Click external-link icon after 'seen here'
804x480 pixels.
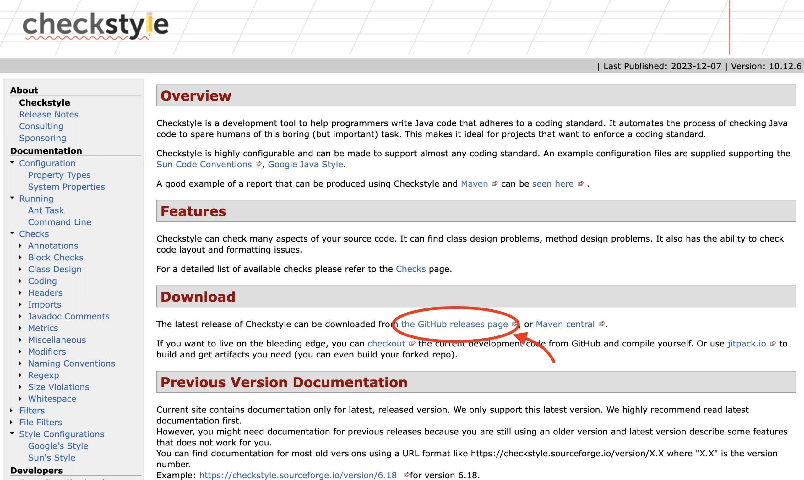581,184
